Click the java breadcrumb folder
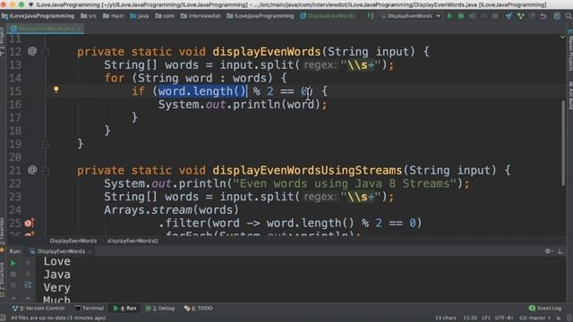Screen dimensions: 573x322 pyautogui.click(x=140, y=16)
